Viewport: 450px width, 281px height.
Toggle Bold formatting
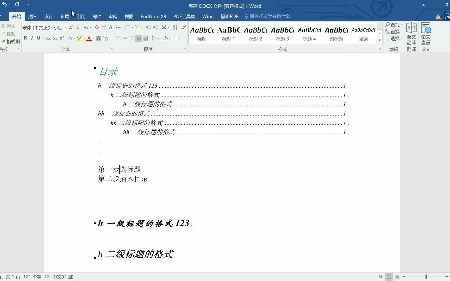coord(25,38)
